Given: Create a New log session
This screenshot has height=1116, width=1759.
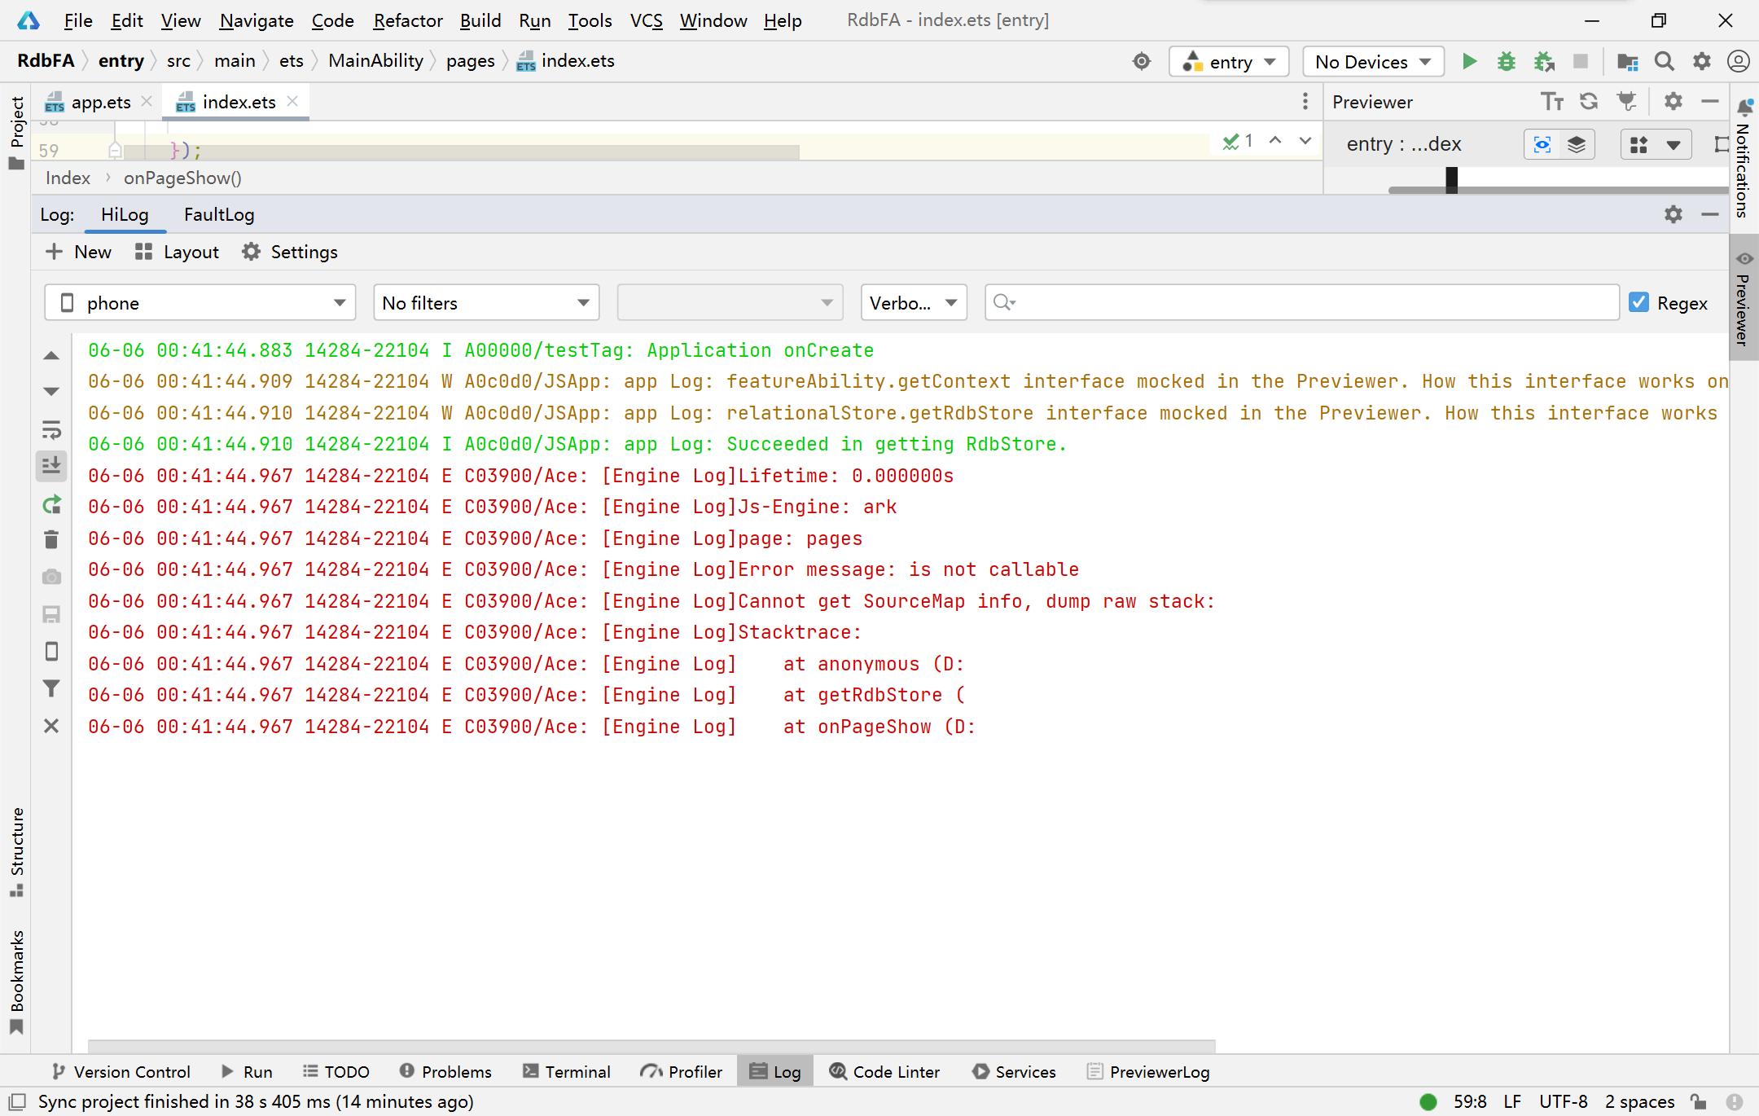Looking at the screenshot, I should point(79,252).
